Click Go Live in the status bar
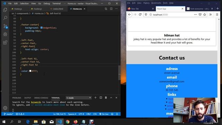This screenshot has height=125, width=222. pyautogui.click(x=104, y=114)
